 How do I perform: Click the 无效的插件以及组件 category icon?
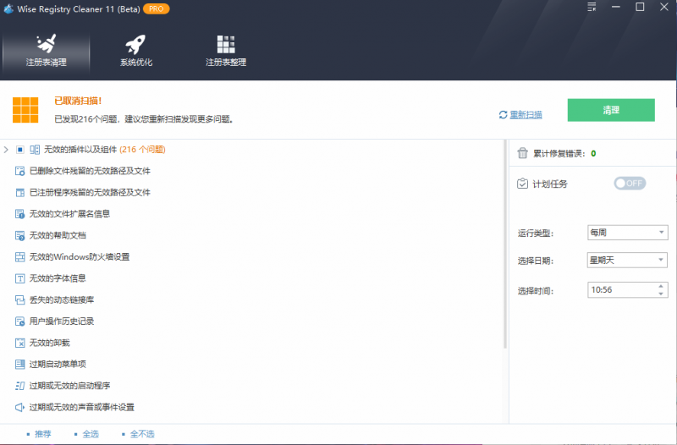point(35,150)
